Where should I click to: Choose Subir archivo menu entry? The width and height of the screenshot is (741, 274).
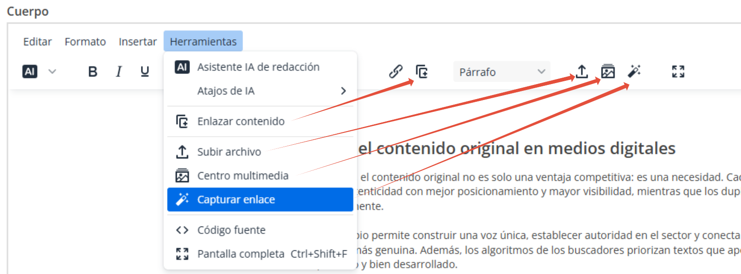tap(260, 152)
